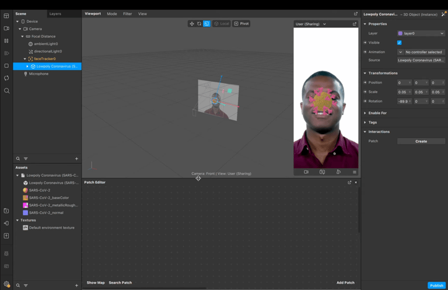The height and width of the screenshot is (290, 448).
Task: Click the play-step icon in left toolbar
Action: [6, 53]
